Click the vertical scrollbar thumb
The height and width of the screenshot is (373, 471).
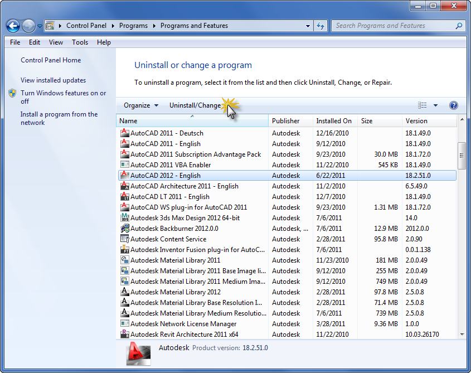click(462, 156)
